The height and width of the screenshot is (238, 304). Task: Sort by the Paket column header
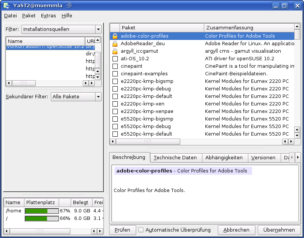[x=162, y=28]
